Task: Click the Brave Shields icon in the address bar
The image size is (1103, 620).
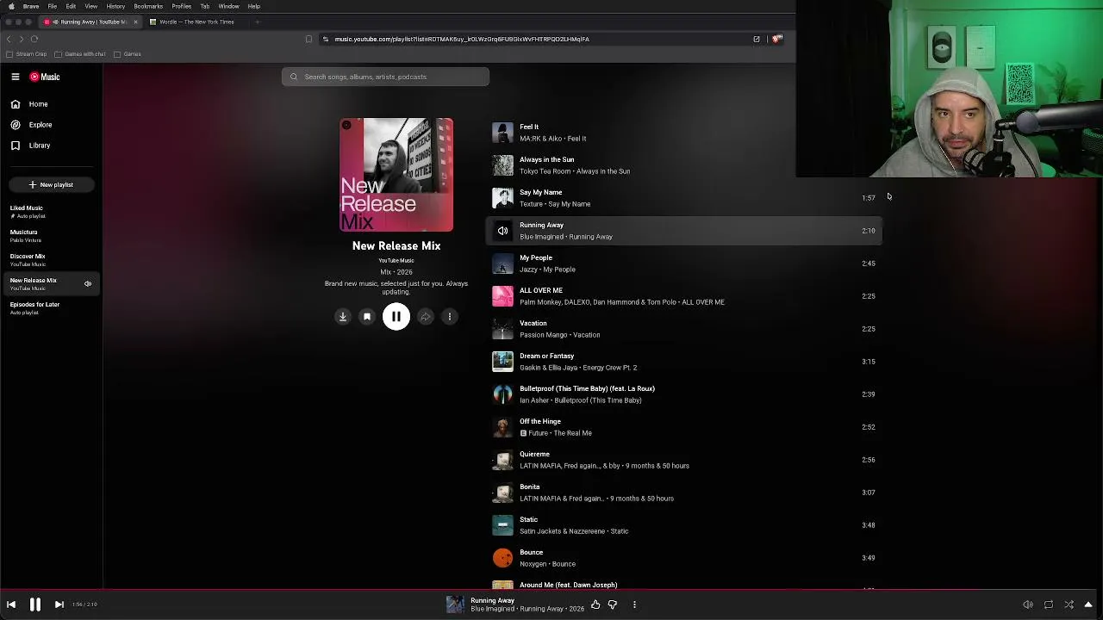Action: (776, 39)
